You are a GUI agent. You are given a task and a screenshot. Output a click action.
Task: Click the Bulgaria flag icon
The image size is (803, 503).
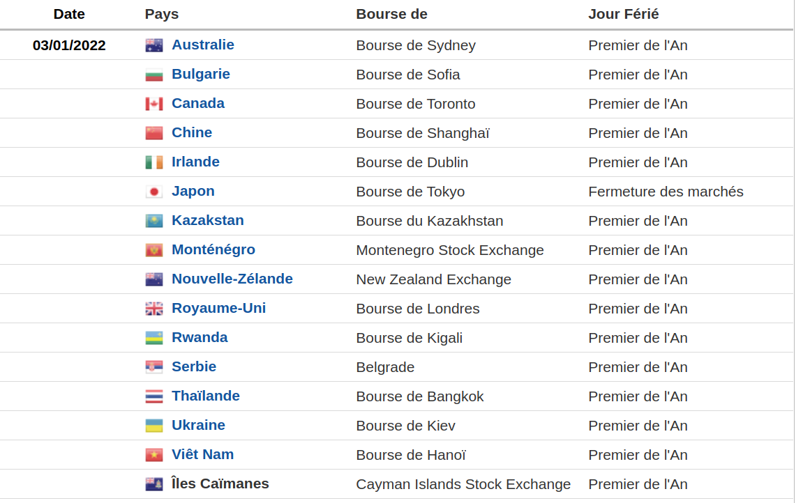pos(154,75)
